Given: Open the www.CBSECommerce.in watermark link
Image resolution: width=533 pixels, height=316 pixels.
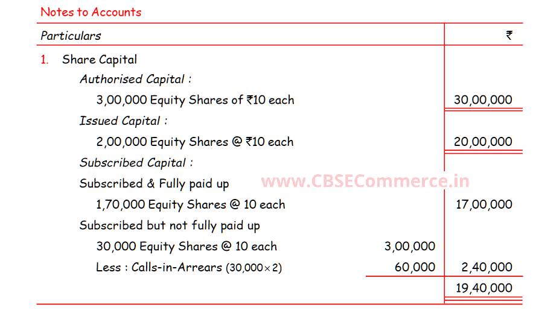Looking at the screenshot, I should click(365, 181).
